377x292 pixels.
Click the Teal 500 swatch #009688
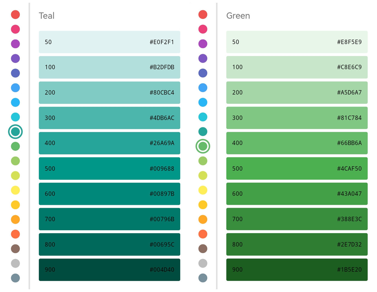109,168
